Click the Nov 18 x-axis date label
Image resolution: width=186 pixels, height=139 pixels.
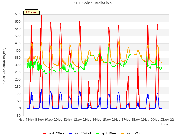coord(130,120)
